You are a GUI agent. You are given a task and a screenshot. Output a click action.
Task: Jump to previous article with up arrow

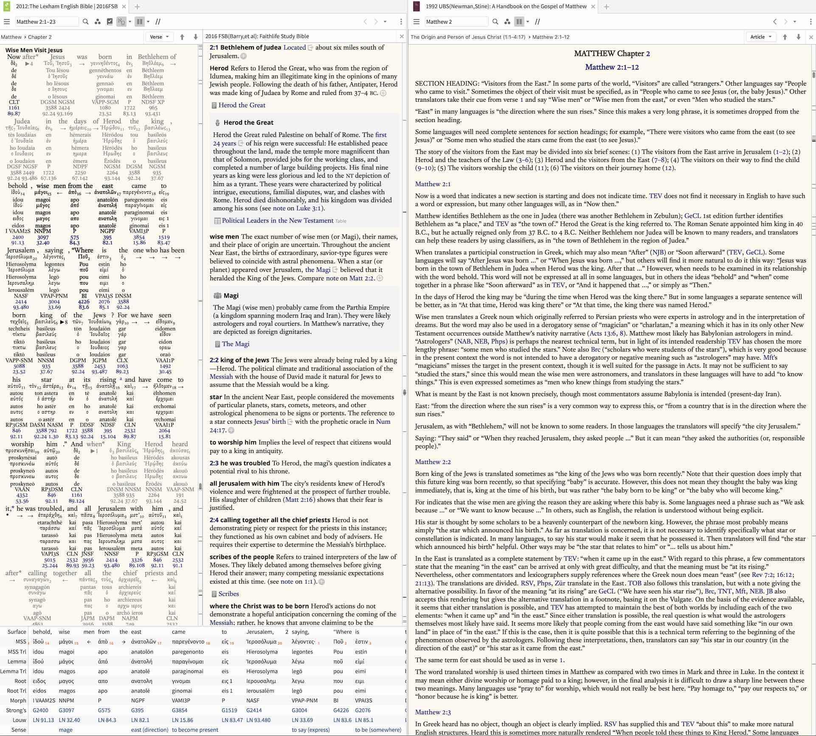(x=785, y=37)
